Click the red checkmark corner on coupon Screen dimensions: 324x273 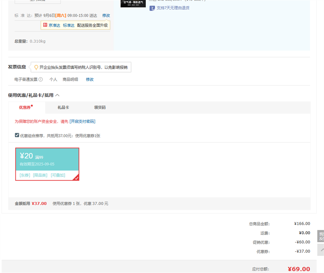(x=76, y=177)
